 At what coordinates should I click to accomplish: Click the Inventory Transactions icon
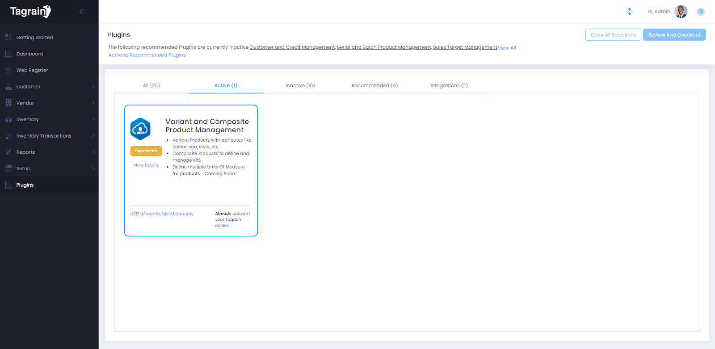click(8, 136)
